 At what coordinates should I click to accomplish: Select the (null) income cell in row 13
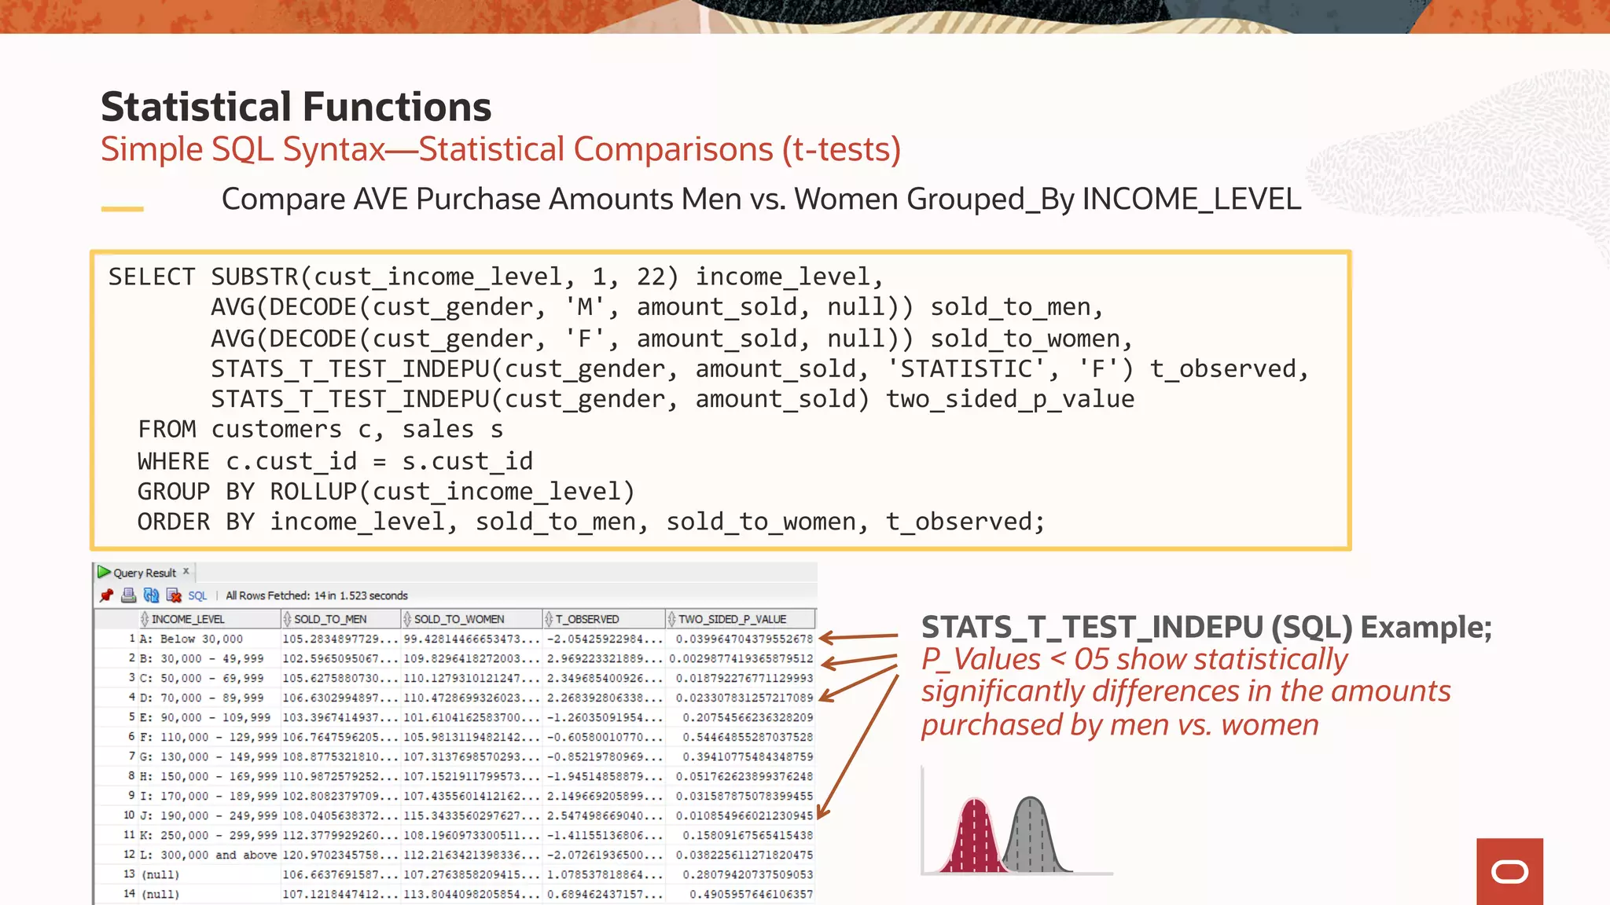coord(209,874)
